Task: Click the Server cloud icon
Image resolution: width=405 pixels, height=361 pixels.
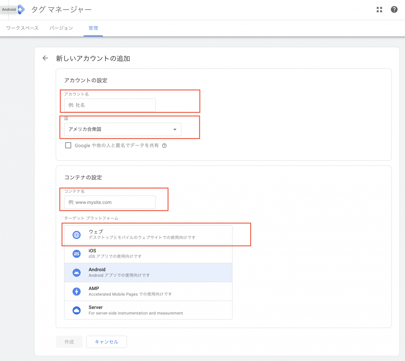Action: tap(76, 310)
